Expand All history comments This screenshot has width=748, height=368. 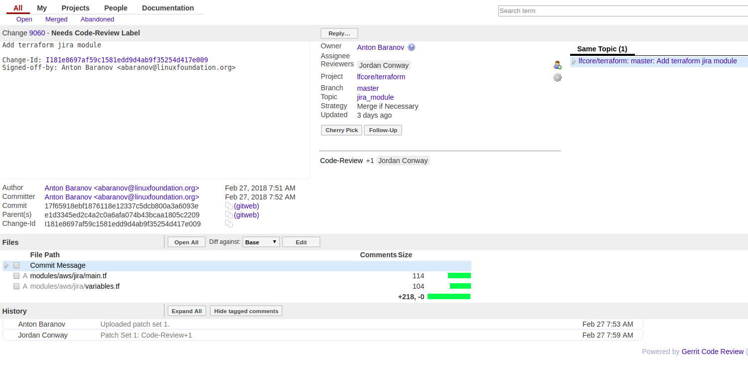pos(187,311)
